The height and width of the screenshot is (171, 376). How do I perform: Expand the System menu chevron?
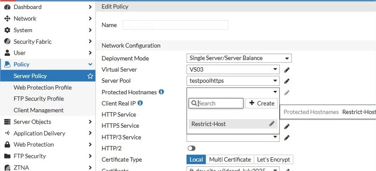(90, 30)
